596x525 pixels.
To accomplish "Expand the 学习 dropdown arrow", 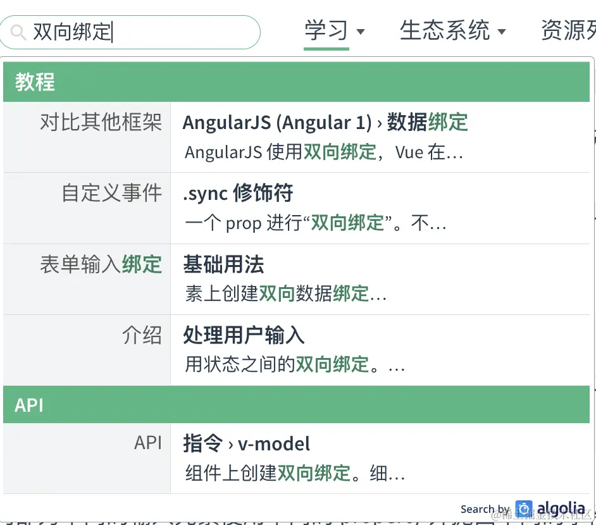I will (x=361, y=32).
